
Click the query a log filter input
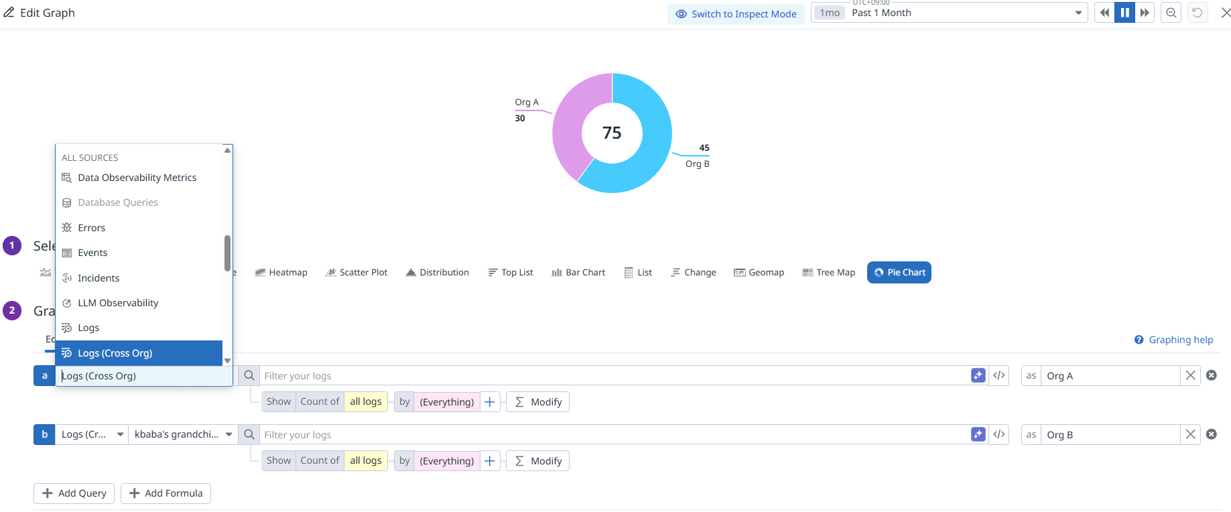(613, 376)
